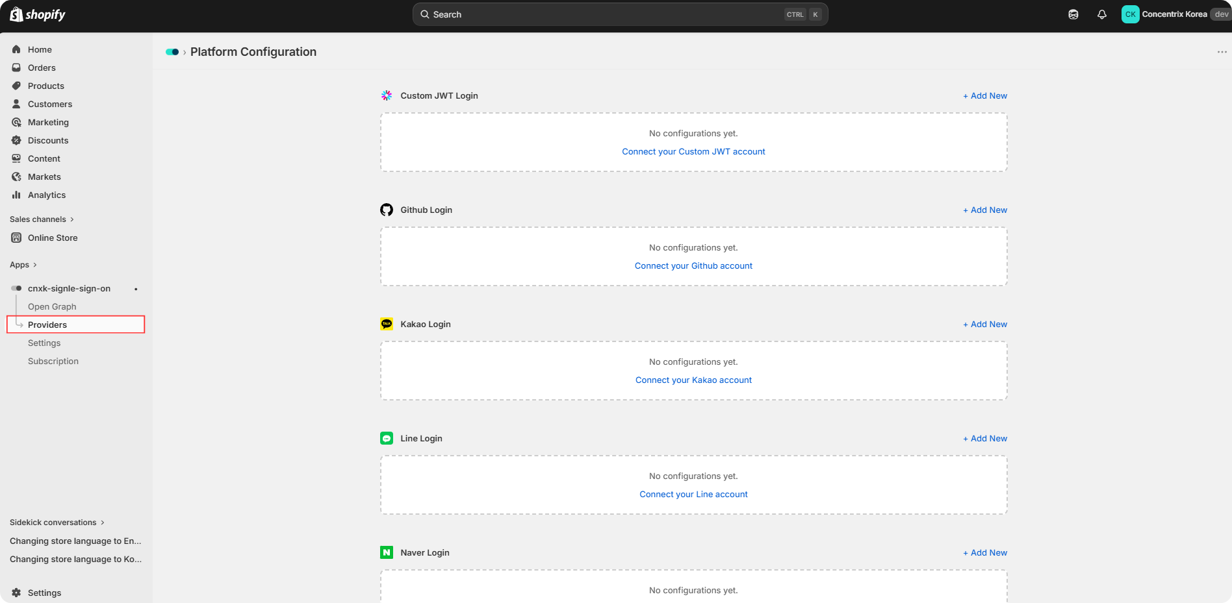Click the Github Login octocat logo
The height and width of the screenshot is (603, 1232).
[x=387, y=210]
